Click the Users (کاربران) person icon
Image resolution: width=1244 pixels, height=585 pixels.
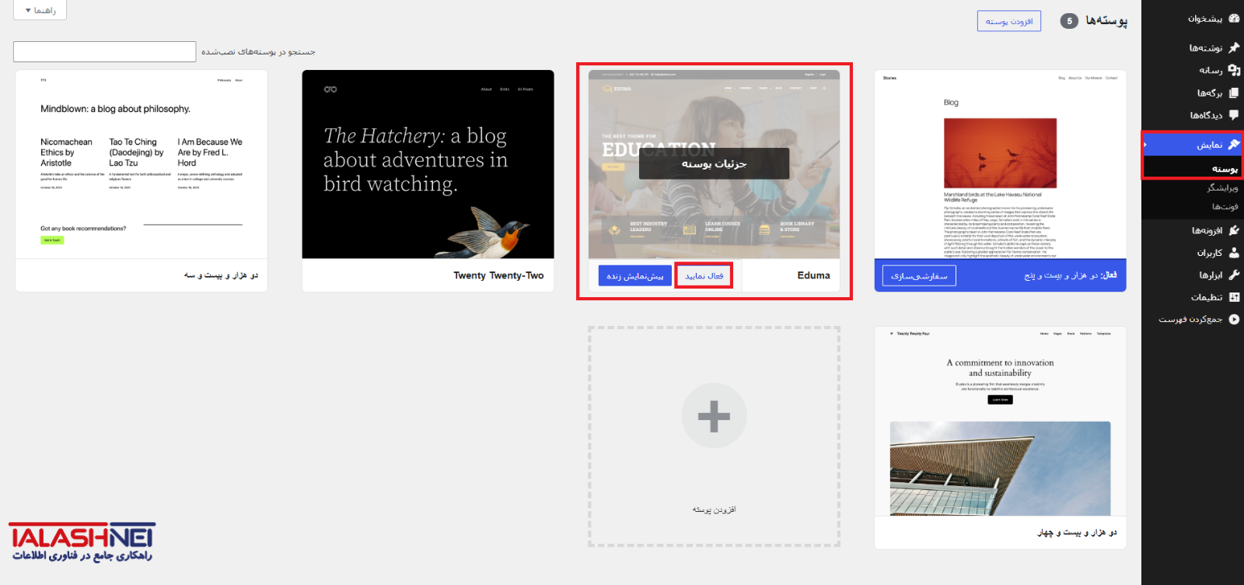(1234, 253)
